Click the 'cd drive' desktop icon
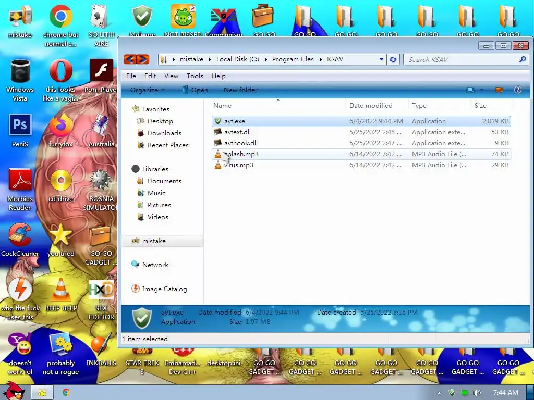The height and width of the screenshot is (400, 534). pyautogui.click(x=60, y=185)
